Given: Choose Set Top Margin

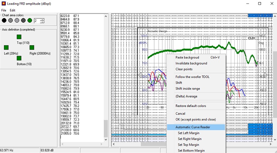Looking at the screenshot, I should 196,145.
